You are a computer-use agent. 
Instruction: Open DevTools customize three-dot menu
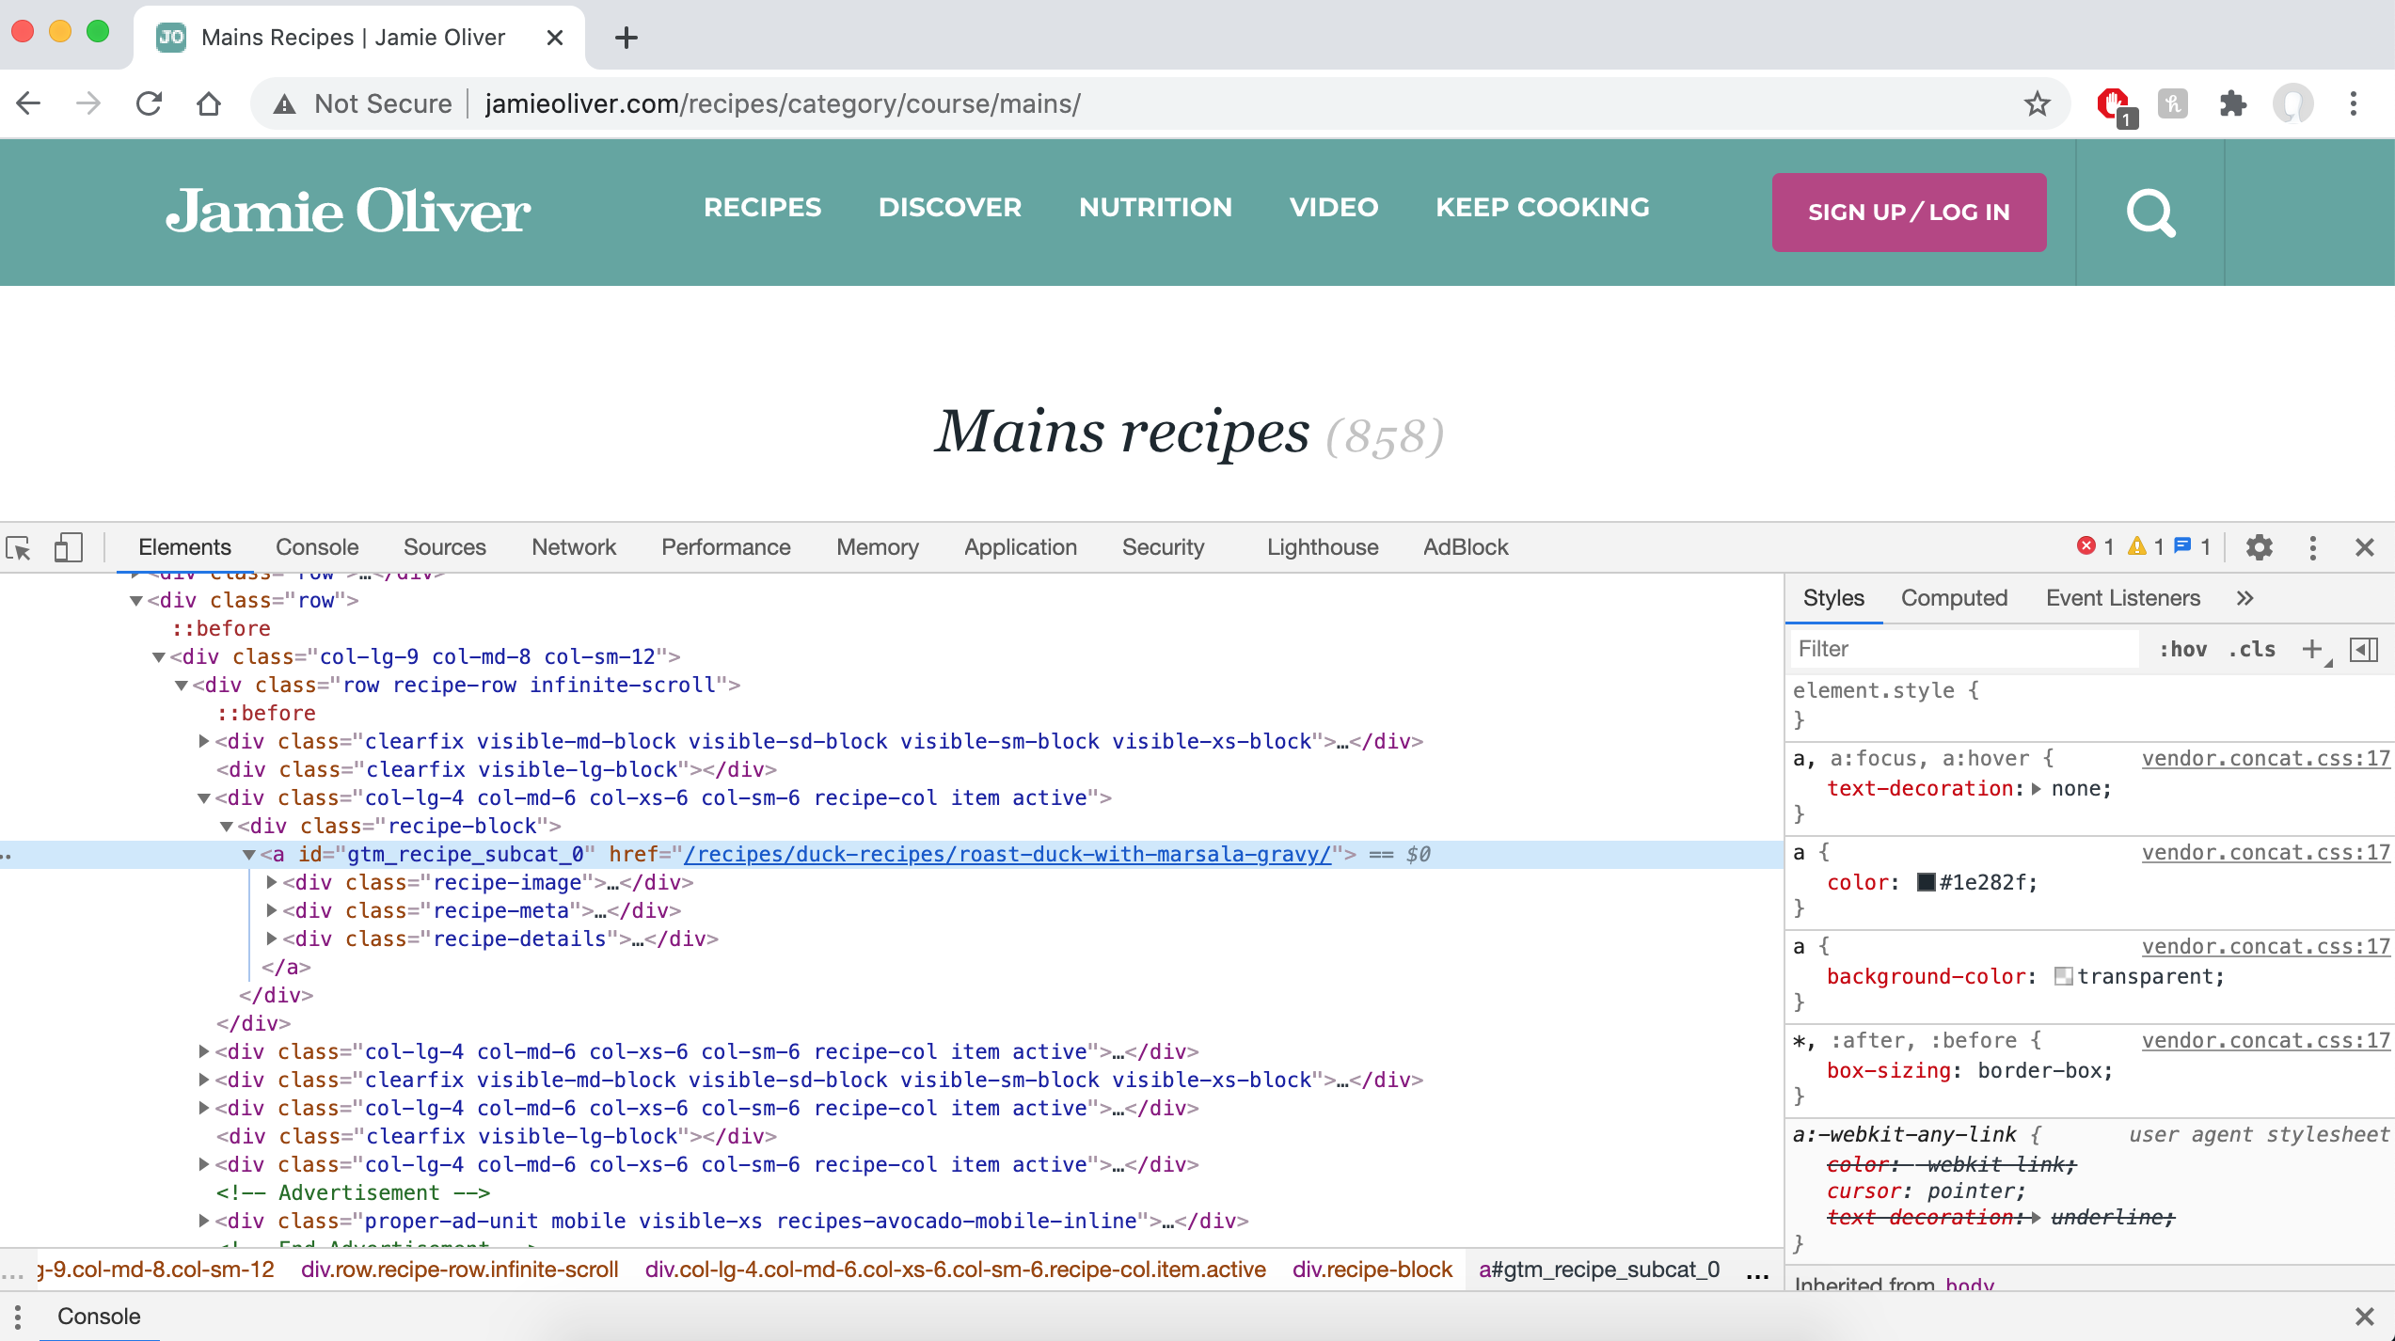(x=2312, y=547)
